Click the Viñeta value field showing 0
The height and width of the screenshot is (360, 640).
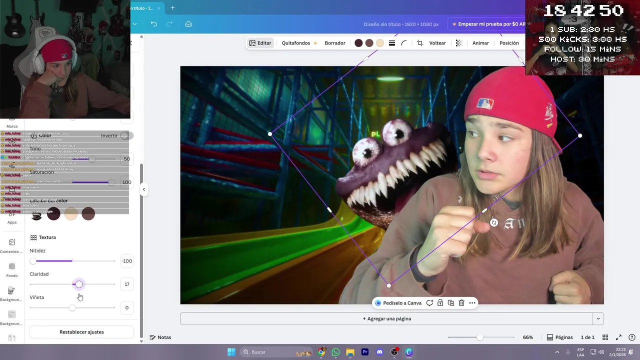[x=126, y=308]
